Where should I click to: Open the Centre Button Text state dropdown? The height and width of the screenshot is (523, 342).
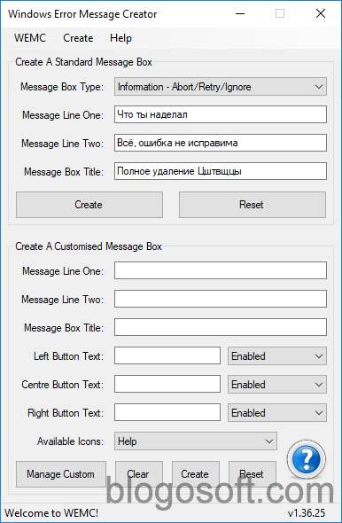277,384
